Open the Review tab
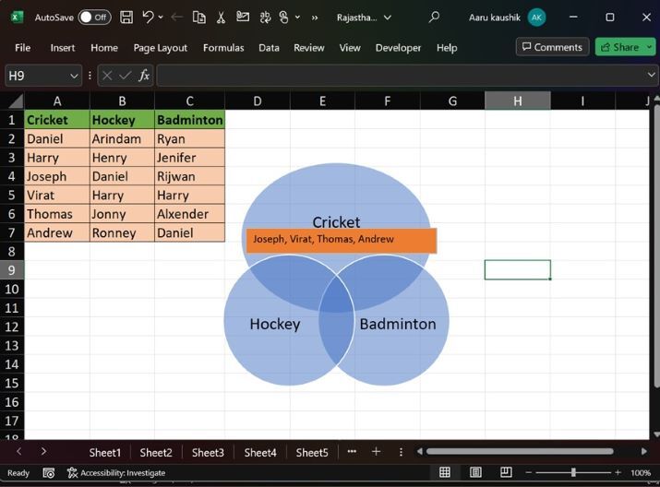This screenshot has width=660, height=487. coord(309,48)
